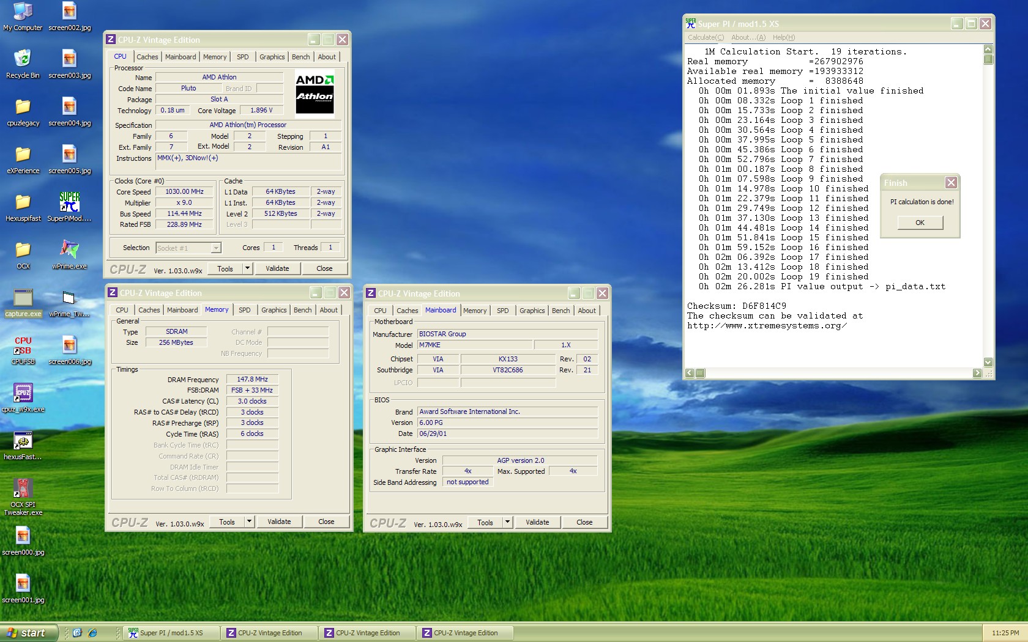Expand Tools dropdown arrow in Mainboard window
This screenshot has width=1028, height=642.
tap(507, 522)
